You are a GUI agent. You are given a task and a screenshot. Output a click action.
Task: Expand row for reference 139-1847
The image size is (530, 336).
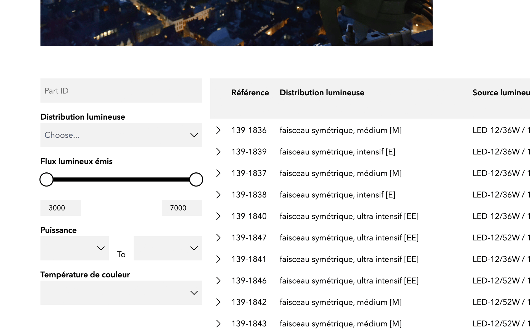(218, 238)
